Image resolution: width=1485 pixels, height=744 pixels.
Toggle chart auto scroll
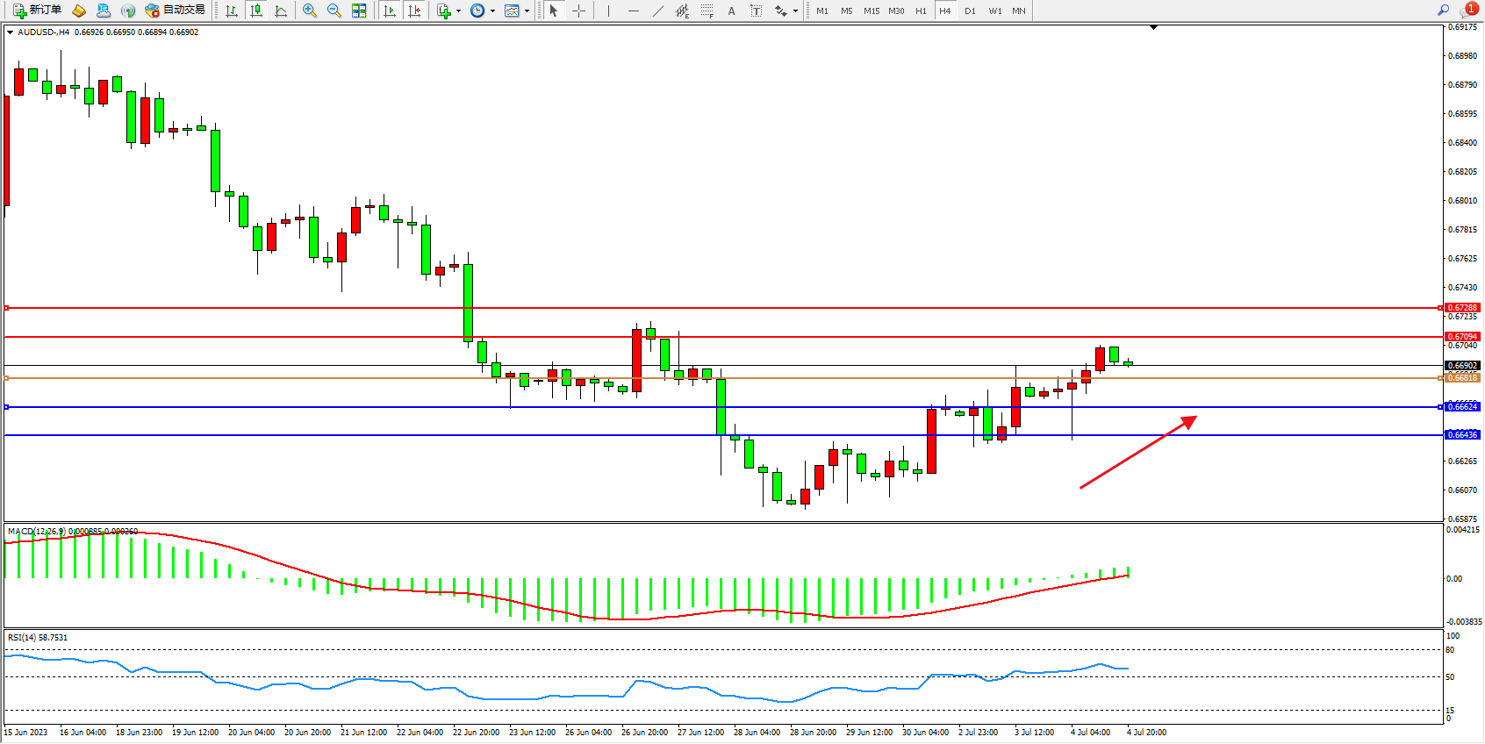click(390, 11)
